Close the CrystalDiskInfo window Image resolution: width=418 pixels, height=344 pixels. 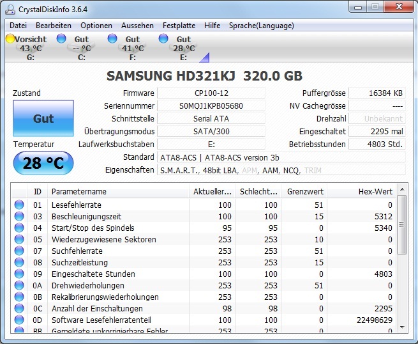coord(399,6)
